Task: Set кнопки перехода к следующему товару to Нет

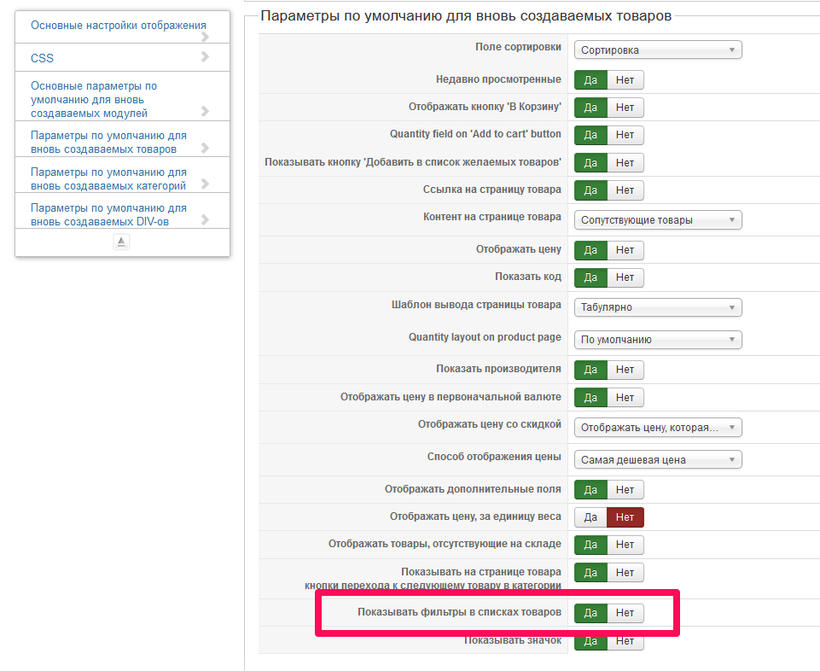Action: coord(625,573)
